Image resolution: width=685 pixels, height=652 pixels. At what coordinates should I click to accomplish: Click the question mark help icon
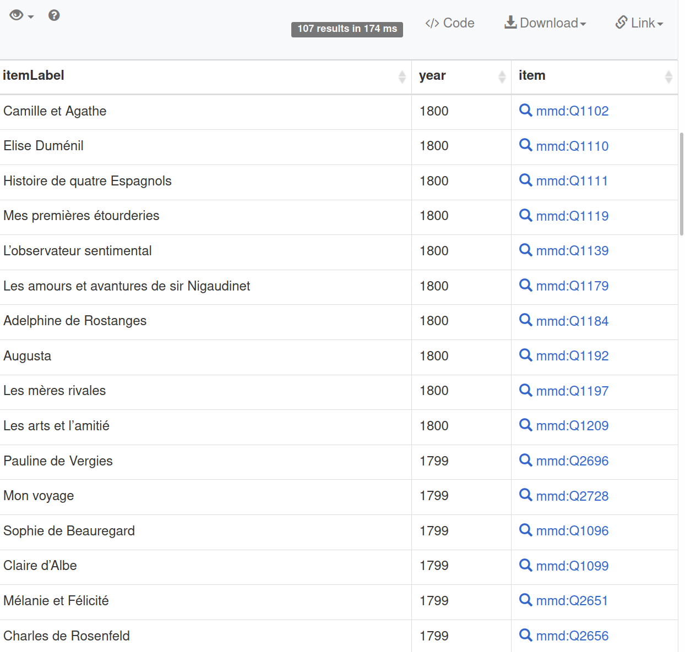tap(54, 15)
